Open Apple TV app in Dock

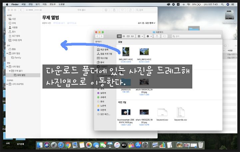124,145
